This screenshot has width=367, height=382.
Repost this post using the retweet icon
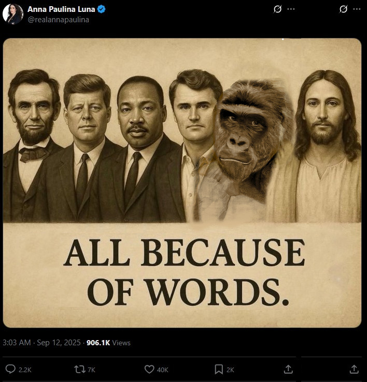pyautogui.click(x=80, y=369)
